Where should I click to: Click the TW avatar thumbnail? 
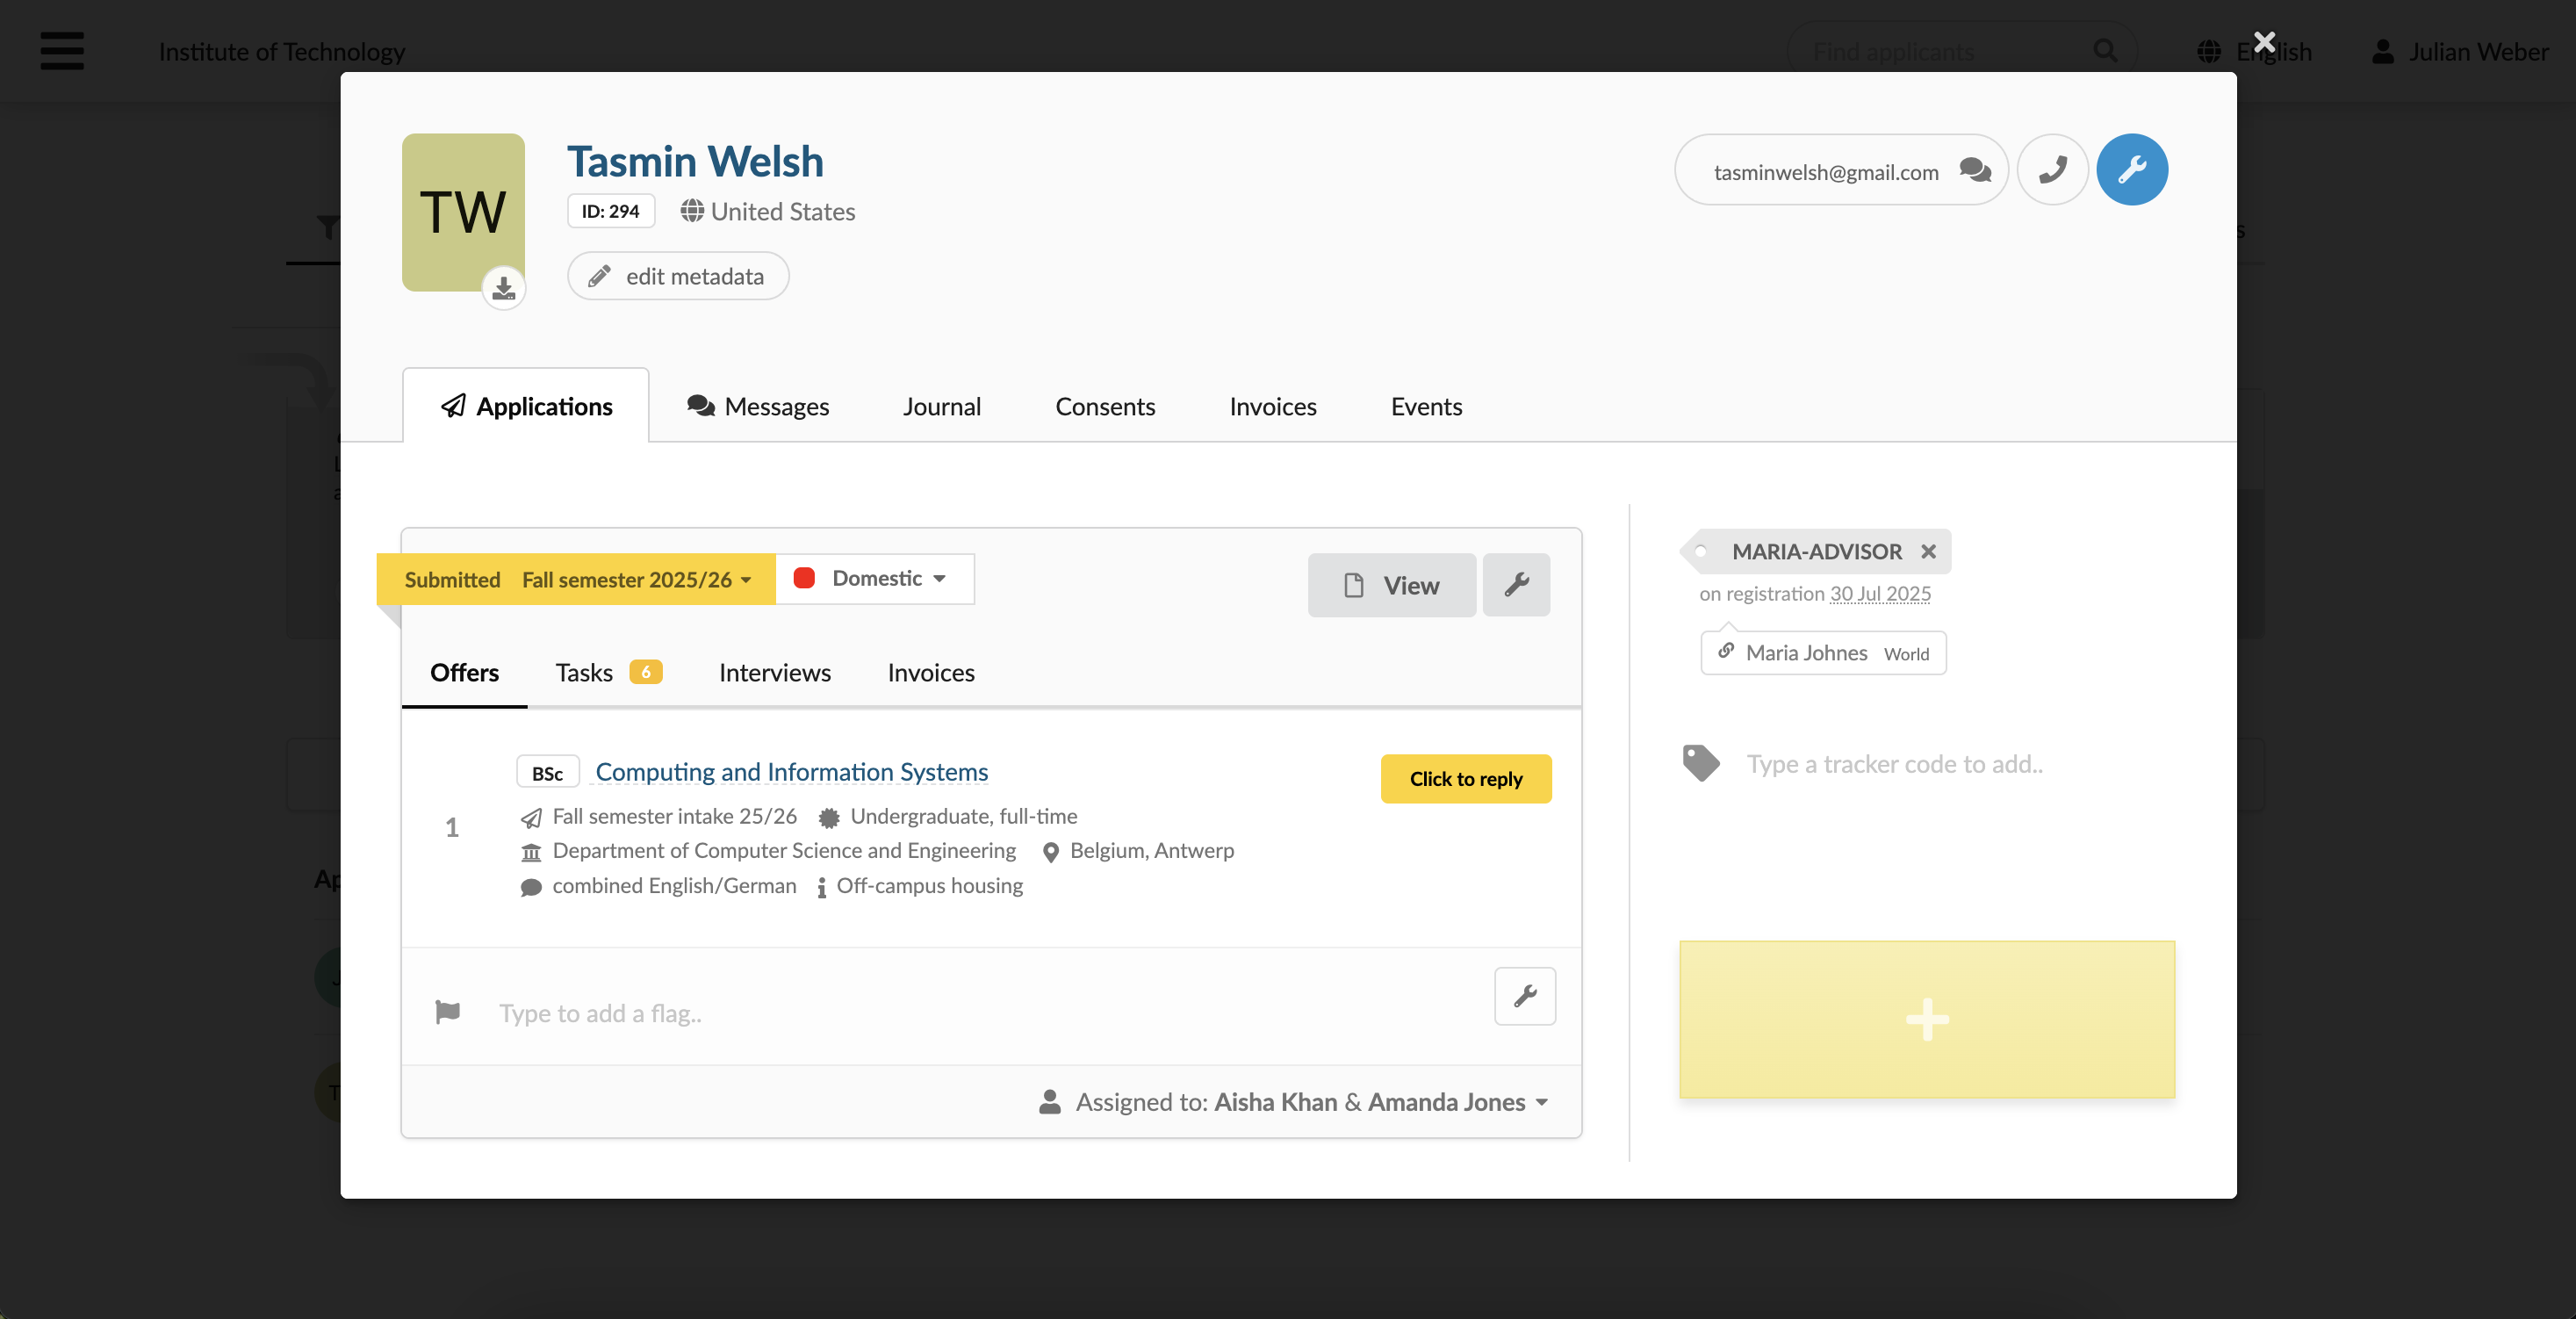click(463, 212)
